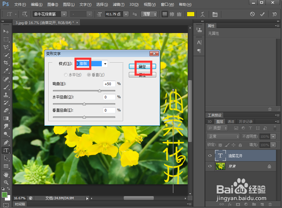Open the 滤镜 menu

(x=118, y=5)
